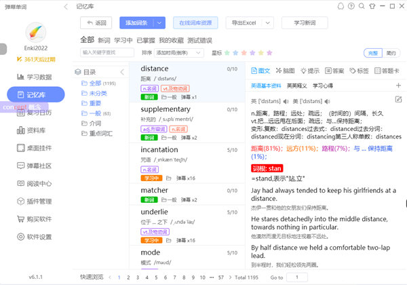Viewport: 407px width, 285px height.
Task: Switch to the 脑图 mind map tab
Action: pos(286,71)
